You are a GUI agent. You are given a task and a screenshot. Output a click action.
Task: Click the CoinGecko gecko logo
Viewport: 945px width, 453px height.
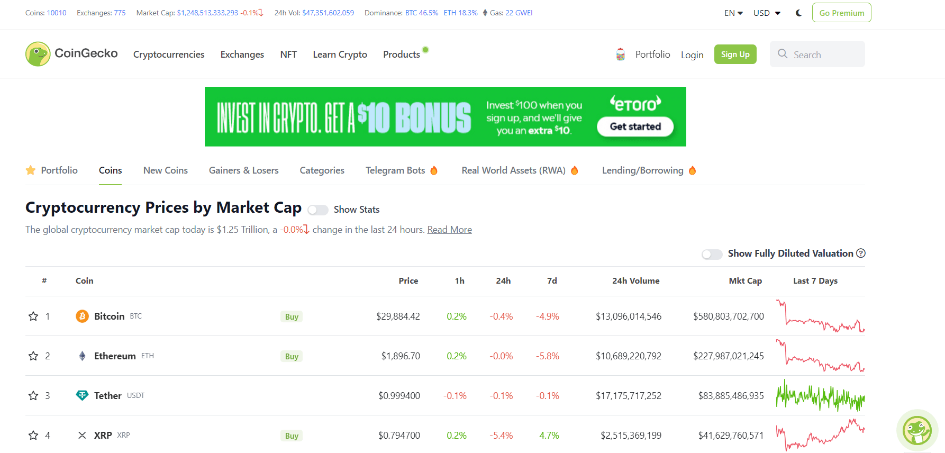pos(38,54)
